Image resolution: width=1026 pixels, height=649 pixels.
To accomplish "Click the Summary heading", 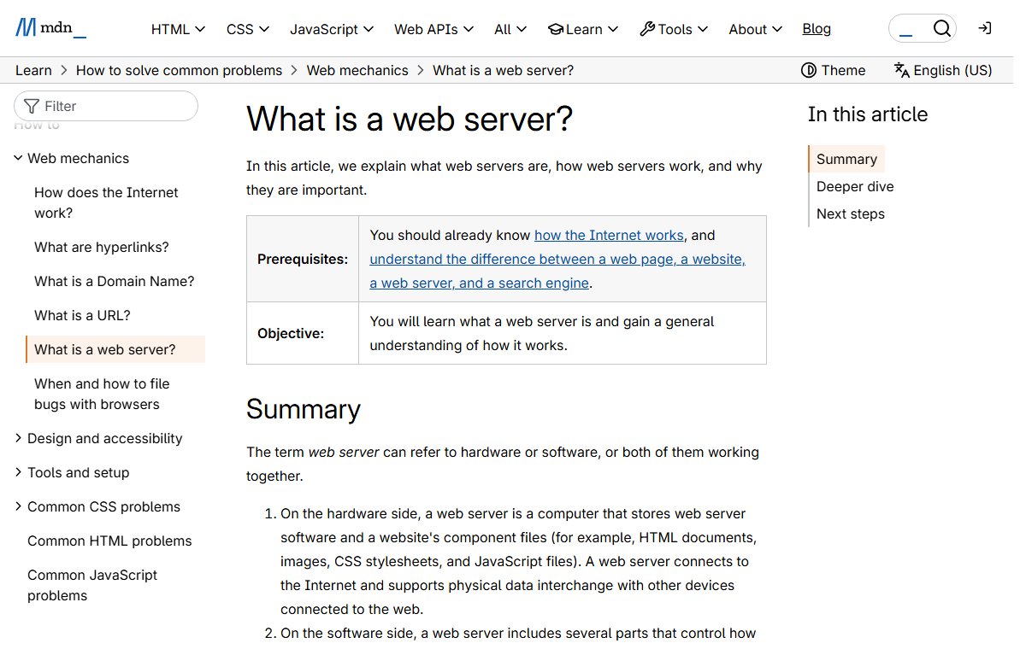I will pos(304,409).
